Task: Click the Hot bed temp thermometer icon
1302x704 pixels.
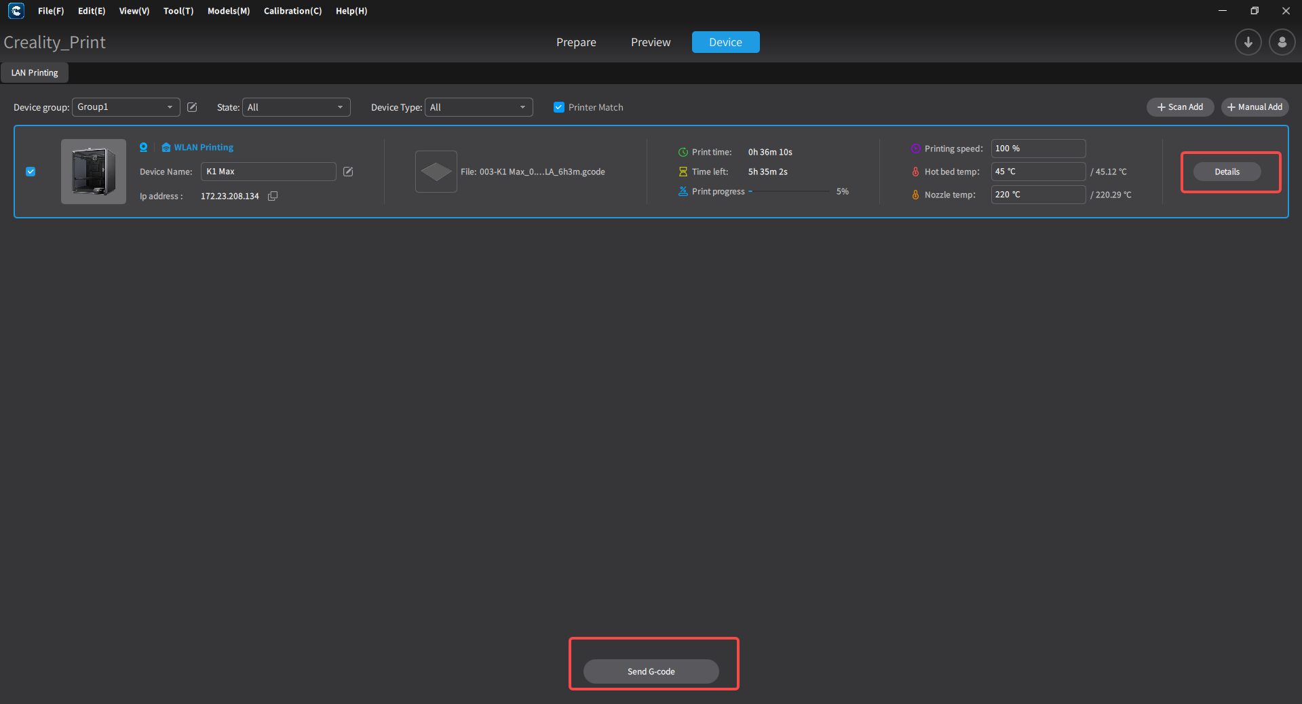Action: (x=916, y=172)
